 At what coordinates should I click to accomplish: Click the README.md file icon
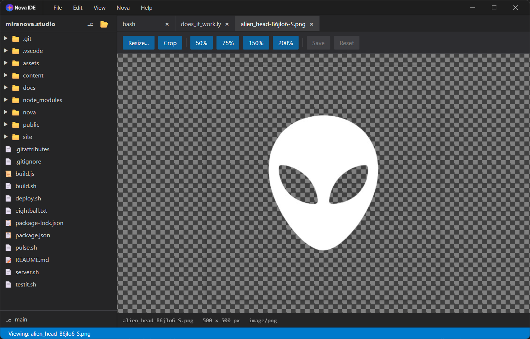(8, 260)
